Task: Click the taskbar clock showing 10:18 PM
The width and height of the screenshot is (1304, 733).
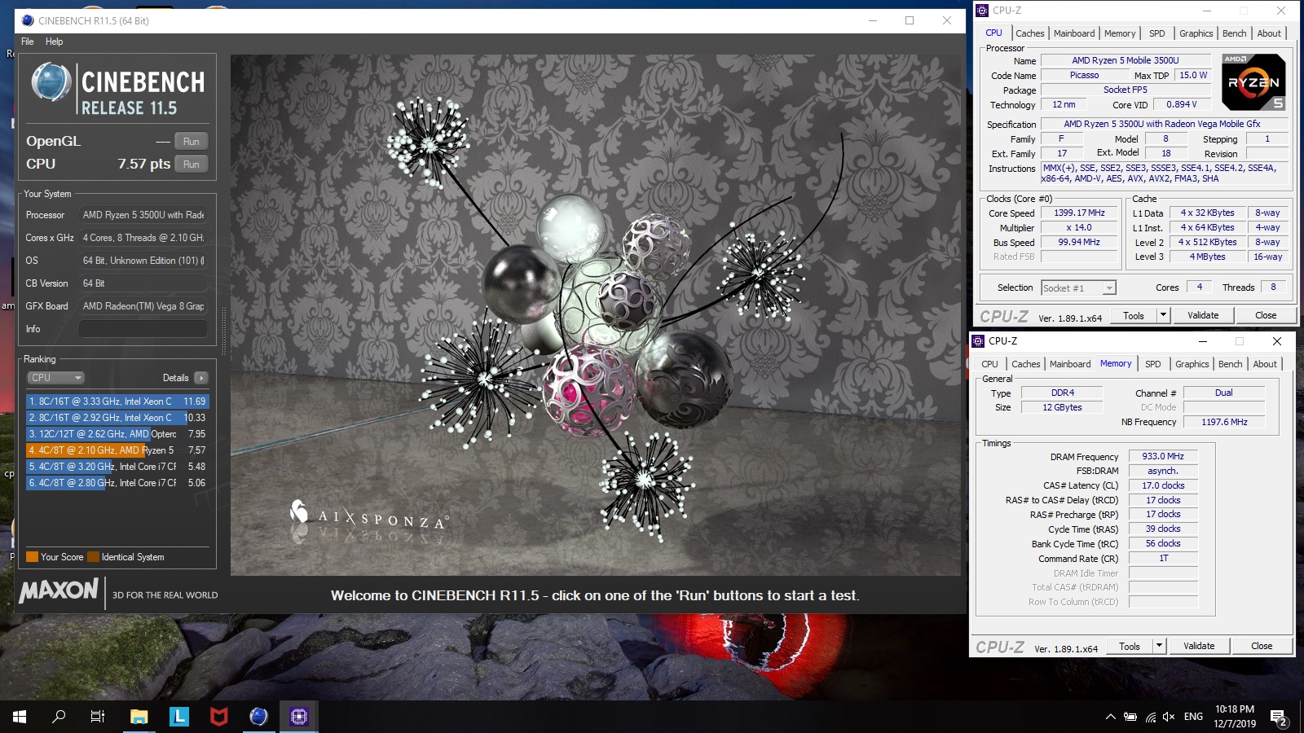Action: [1235, 717]
